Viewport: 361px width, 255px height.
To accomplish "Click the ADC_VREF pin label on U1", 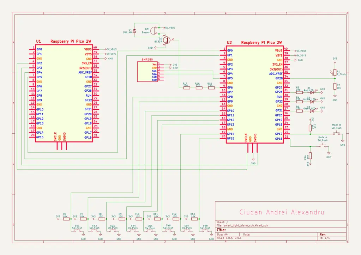I will point(85,73).
